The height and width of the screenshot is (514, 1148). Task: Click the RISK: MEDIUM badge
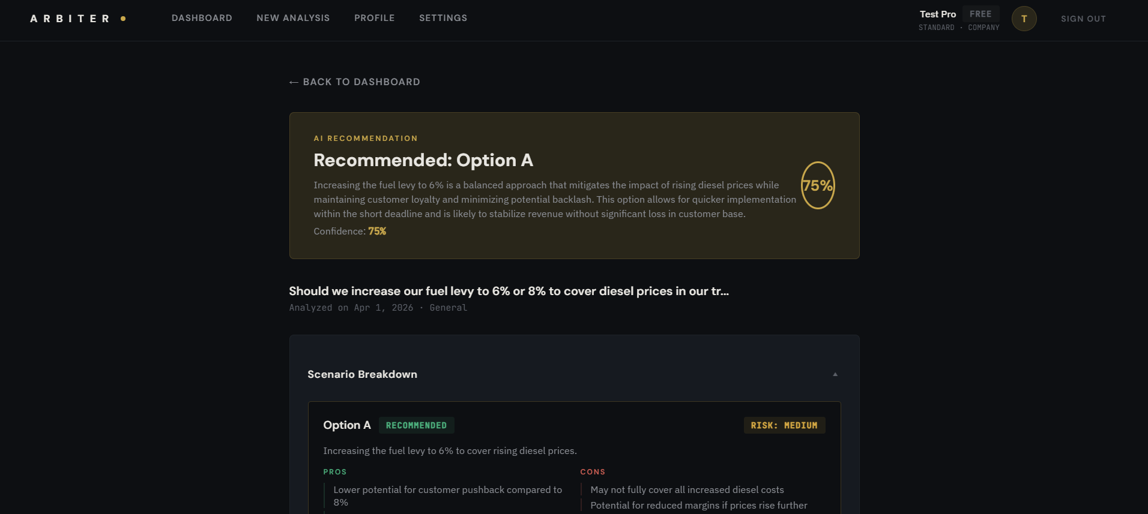784,425
